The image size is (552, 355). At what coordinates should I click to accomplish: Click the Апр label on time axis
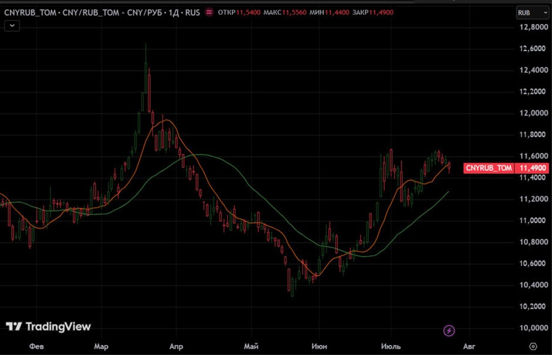point(176,346)
